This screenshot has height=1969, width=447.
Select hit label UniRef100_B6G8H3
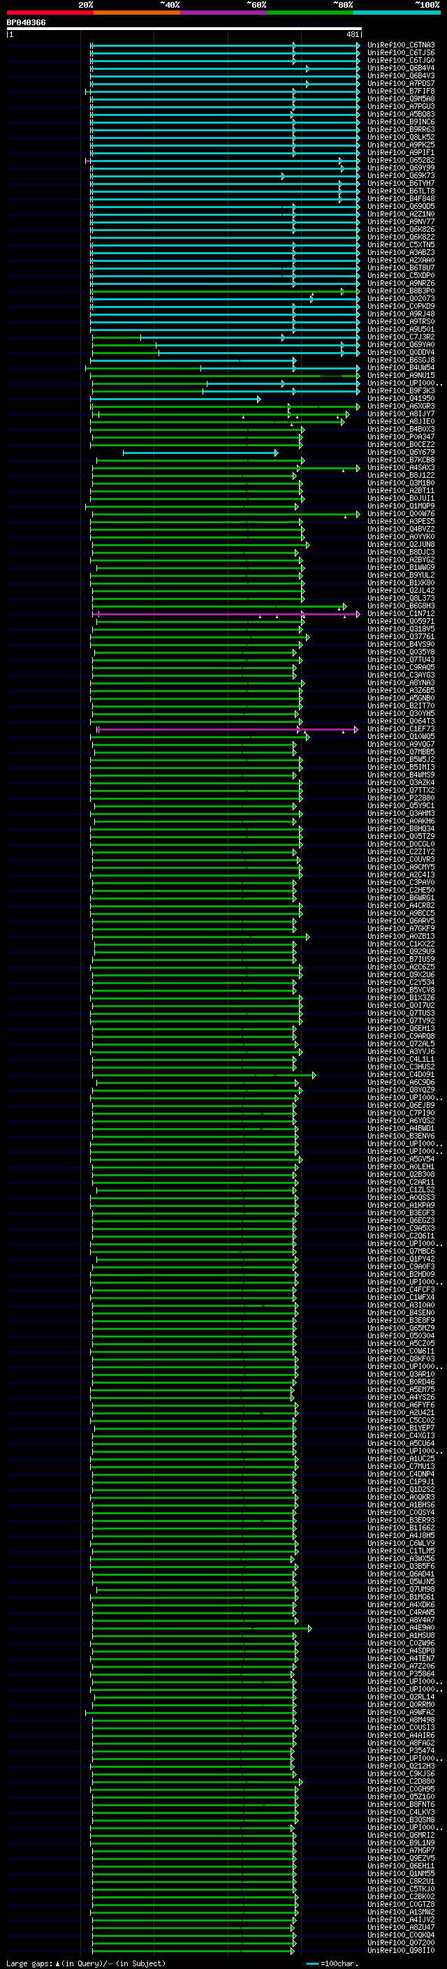tap(401, 606)
